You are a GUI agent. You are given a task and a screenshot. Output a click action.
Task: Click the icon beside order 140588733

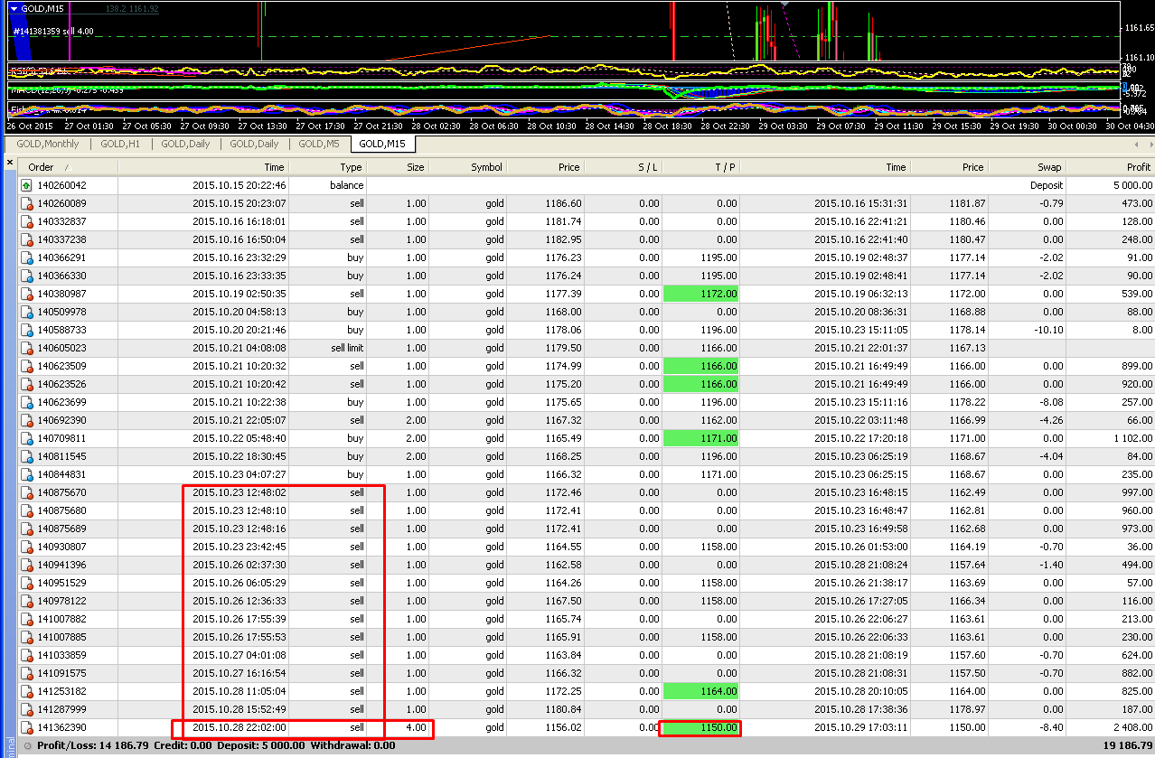26,330
